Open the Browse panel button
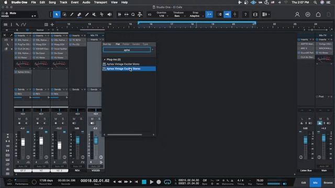335x188 pixels. point(328,183)
